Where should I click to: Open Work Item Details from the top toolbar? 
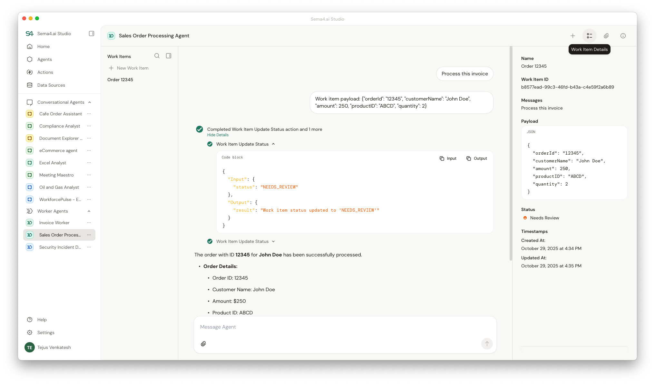590,36
